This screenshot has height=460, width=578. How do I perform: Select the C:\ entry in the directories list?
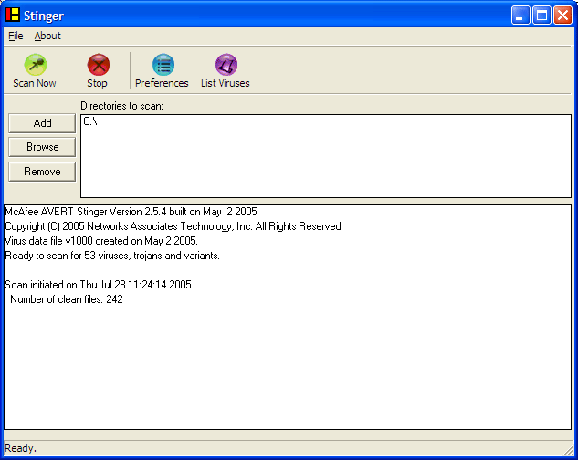[90, 121]
